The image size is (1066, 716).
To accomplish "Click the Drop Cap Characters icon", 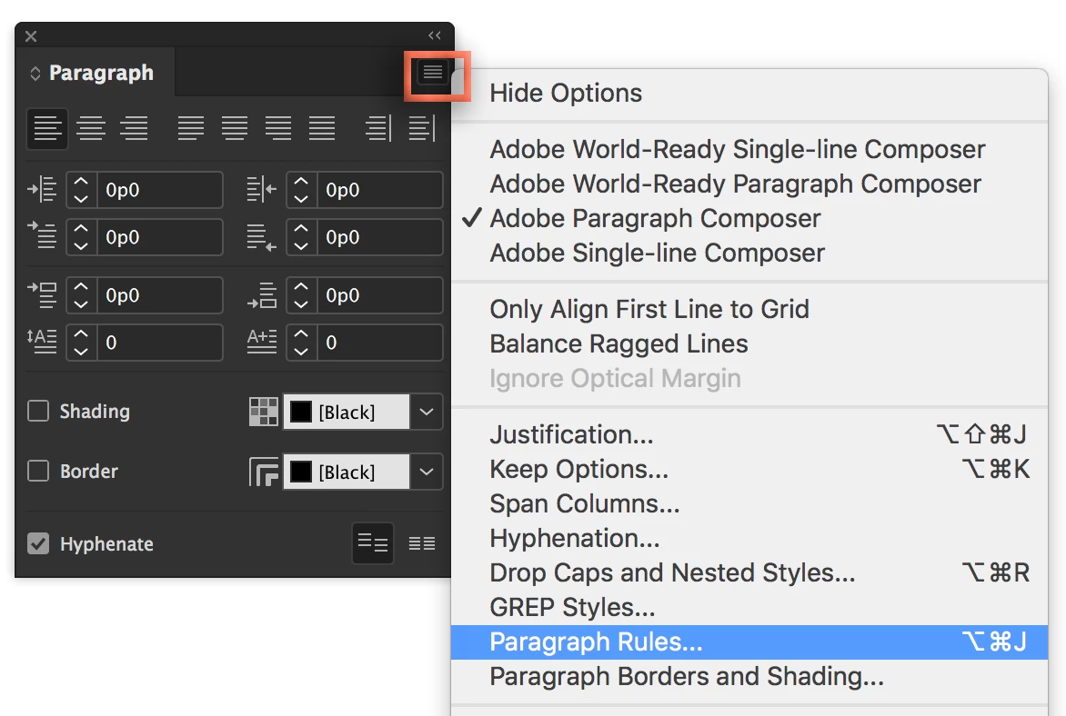I will (x=262, y=341).
